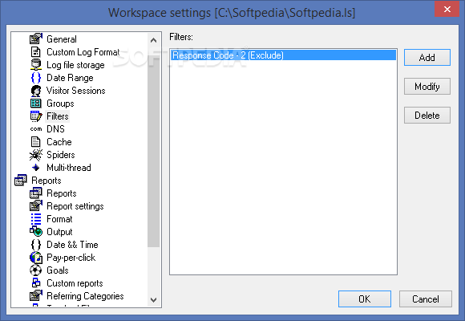This screenshot has height=321, width=465.
Task: Select the Filters tree entry
Action: click(x=58, y=116)
